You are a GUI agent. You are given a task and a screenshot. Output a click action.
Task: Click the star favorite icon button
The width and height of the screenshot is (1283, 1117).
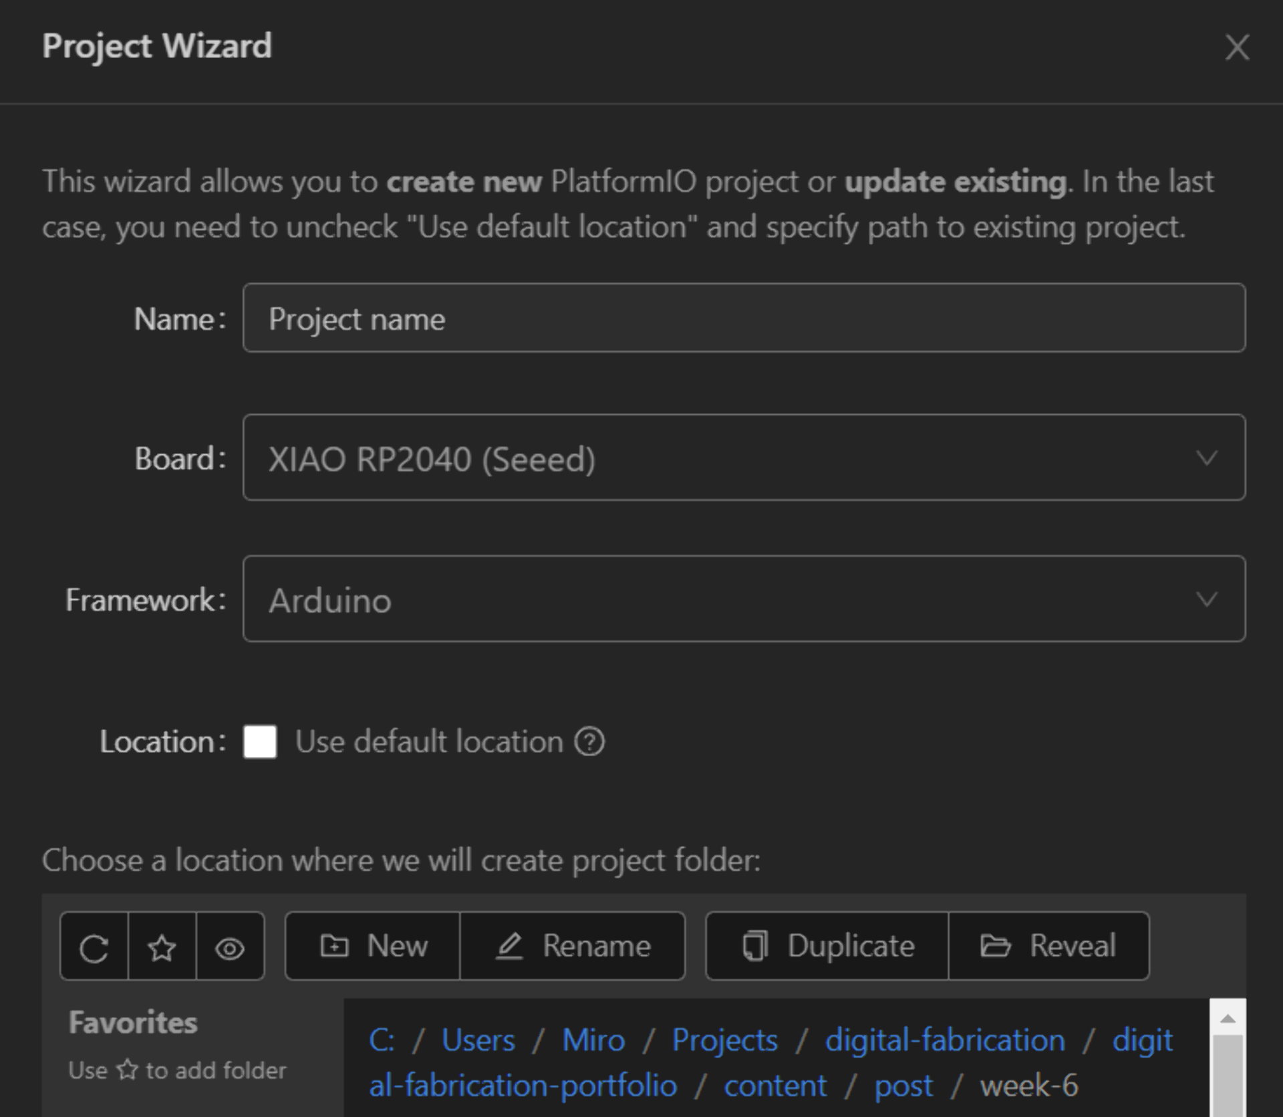click(162, 947)
